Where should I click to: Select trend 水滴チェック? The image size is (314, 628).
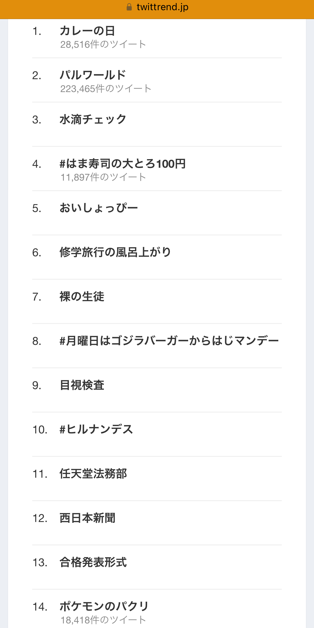point(93,119)
